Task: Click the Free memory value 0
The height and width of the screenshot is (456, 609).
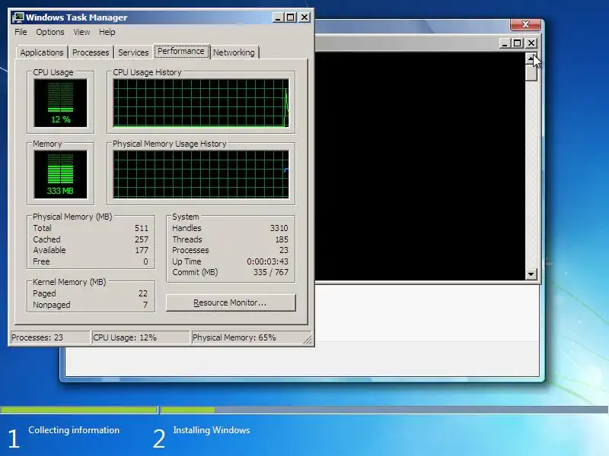Action: (145, 261)
